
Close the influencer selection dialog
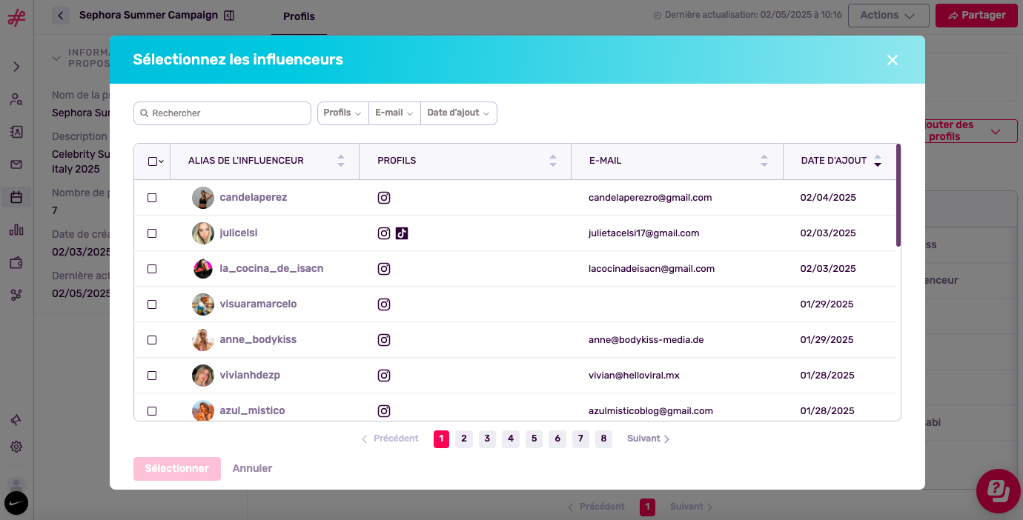tap(893, 60)
